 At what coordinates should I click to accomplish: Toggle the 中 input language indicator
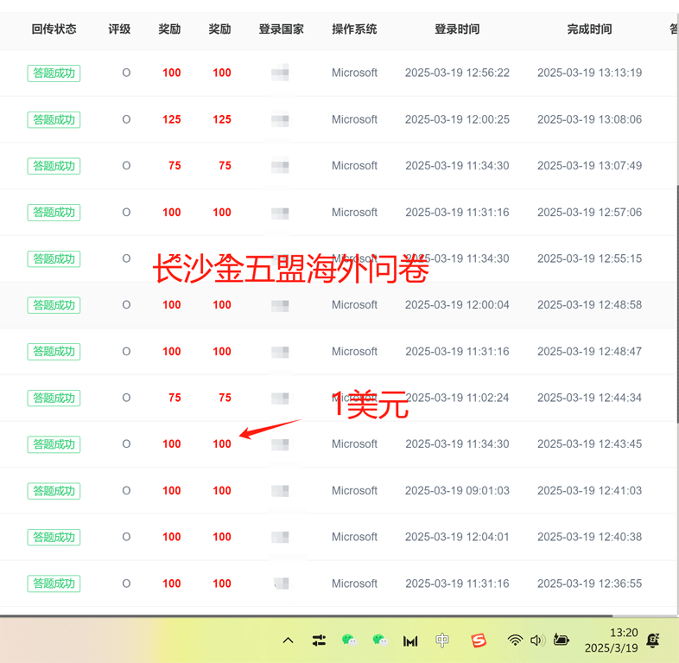[442, 640]
